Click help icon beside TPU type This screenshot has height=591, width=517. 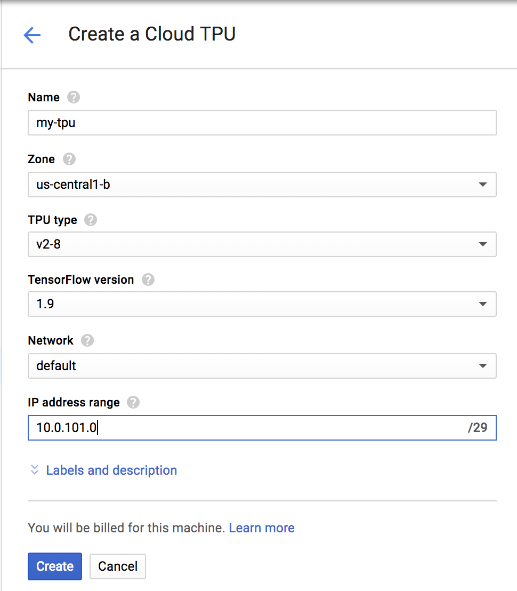91,220
